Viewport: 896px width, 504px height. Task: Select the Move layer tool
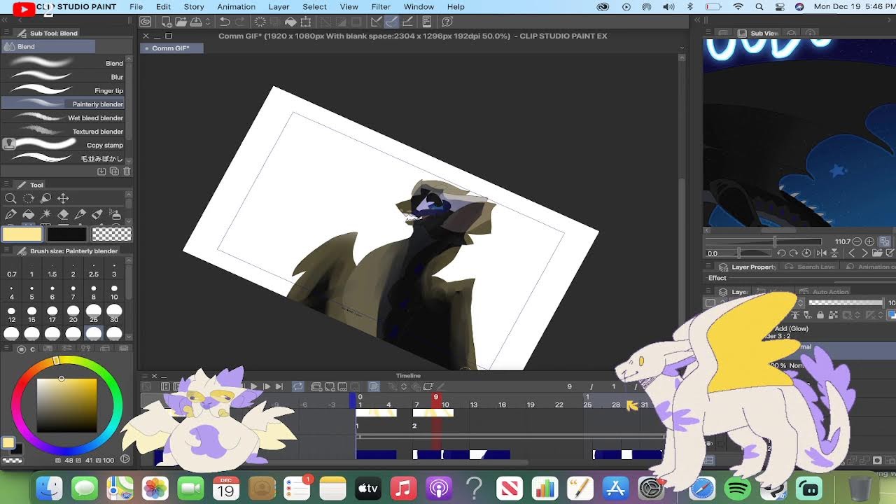tap(63, 198)
